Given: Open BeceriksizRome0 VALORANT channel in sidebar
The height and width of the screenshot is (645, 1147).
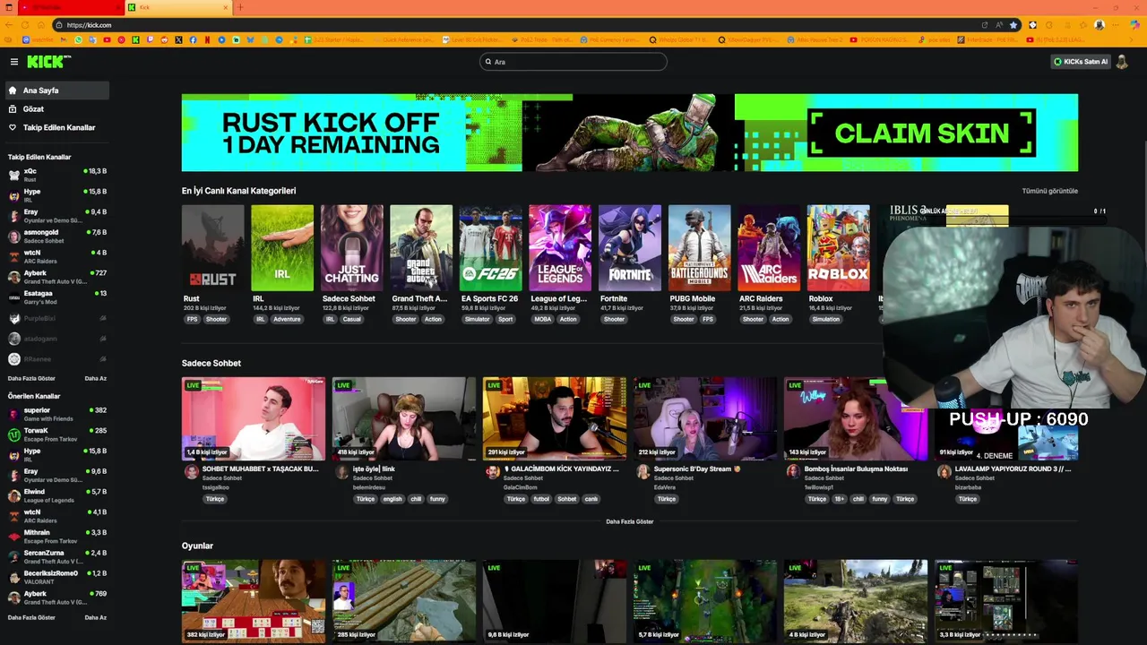Looking at the screenshot, I should click(x=57, y=577).
